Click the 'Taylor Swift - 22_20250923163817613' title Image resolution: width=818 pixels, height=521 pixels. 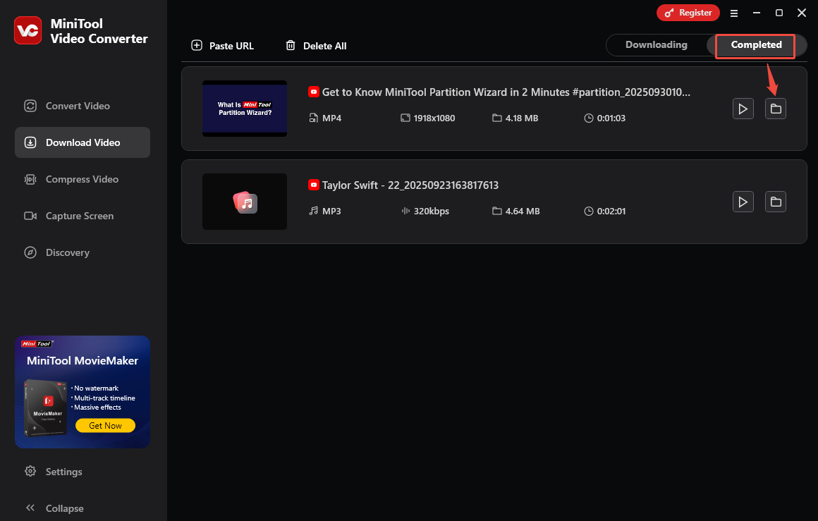click(x=410, y=185)
